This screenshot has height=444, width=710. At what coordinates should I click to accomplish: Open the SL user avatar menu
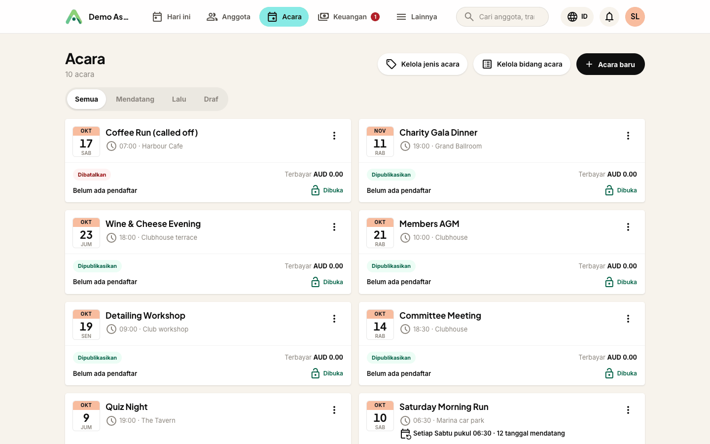click(635, 17)
